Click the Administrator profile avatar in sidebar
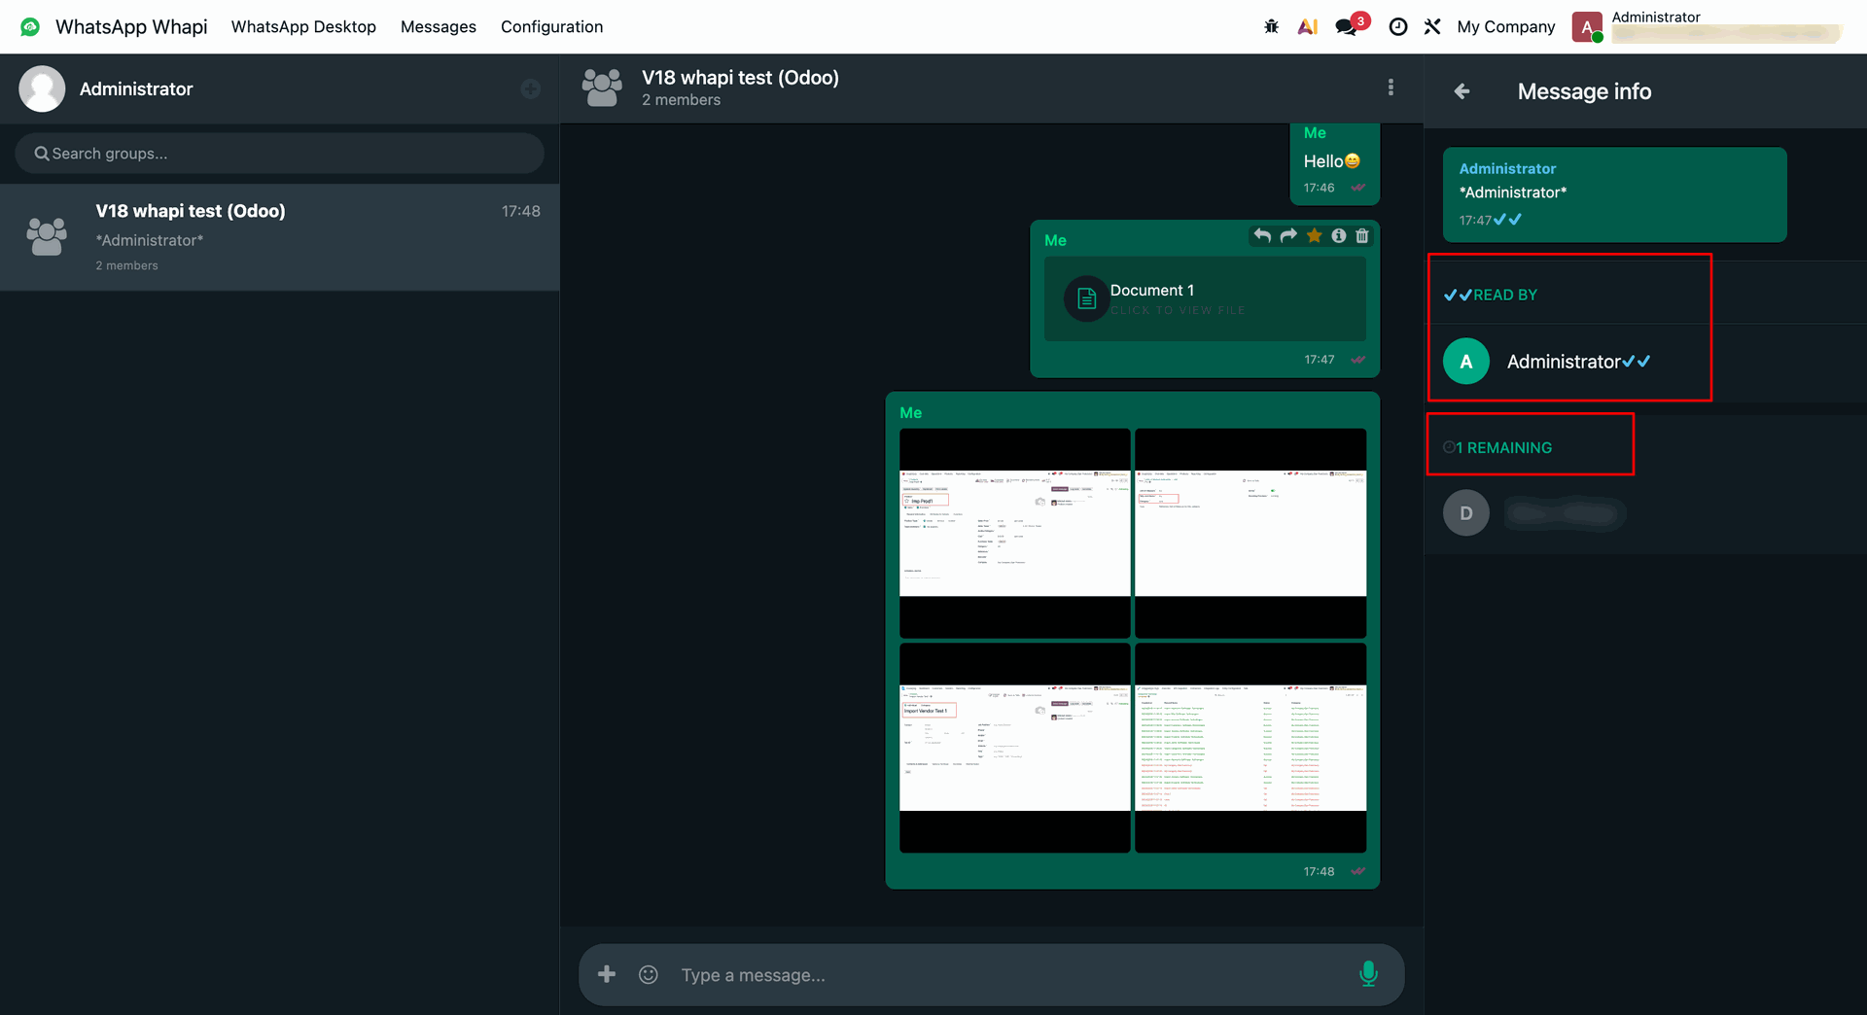 (42, 88)
